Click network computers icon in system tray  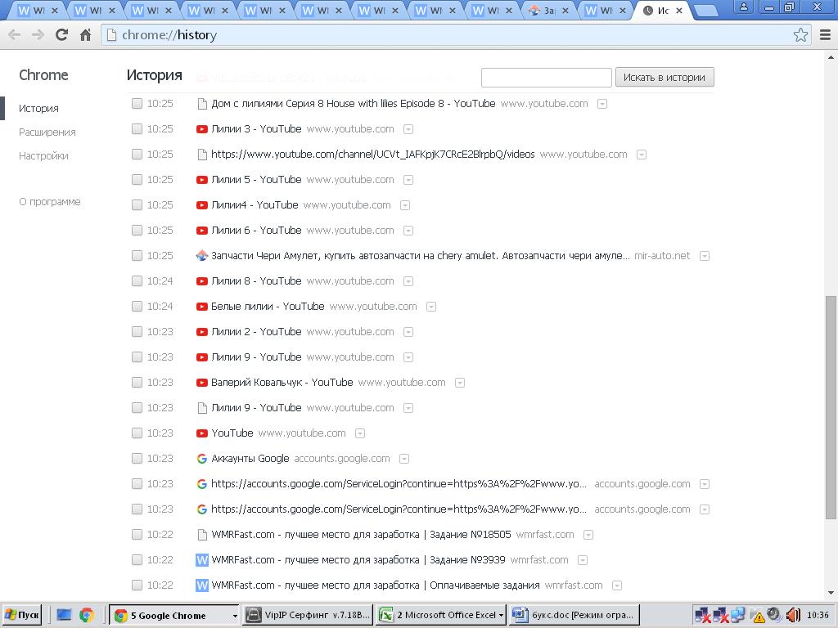tap(739, 615)
